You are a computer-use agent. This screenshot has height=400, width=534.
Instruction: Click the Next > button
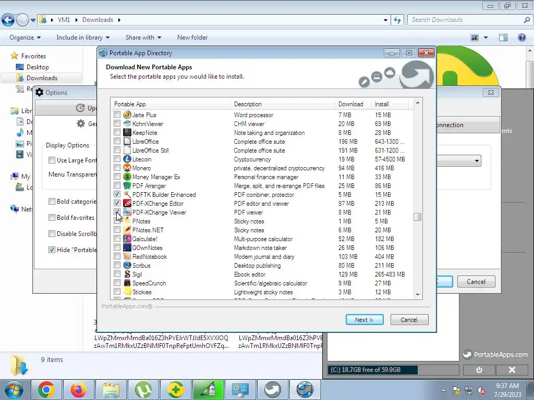[x=365, y=320]
